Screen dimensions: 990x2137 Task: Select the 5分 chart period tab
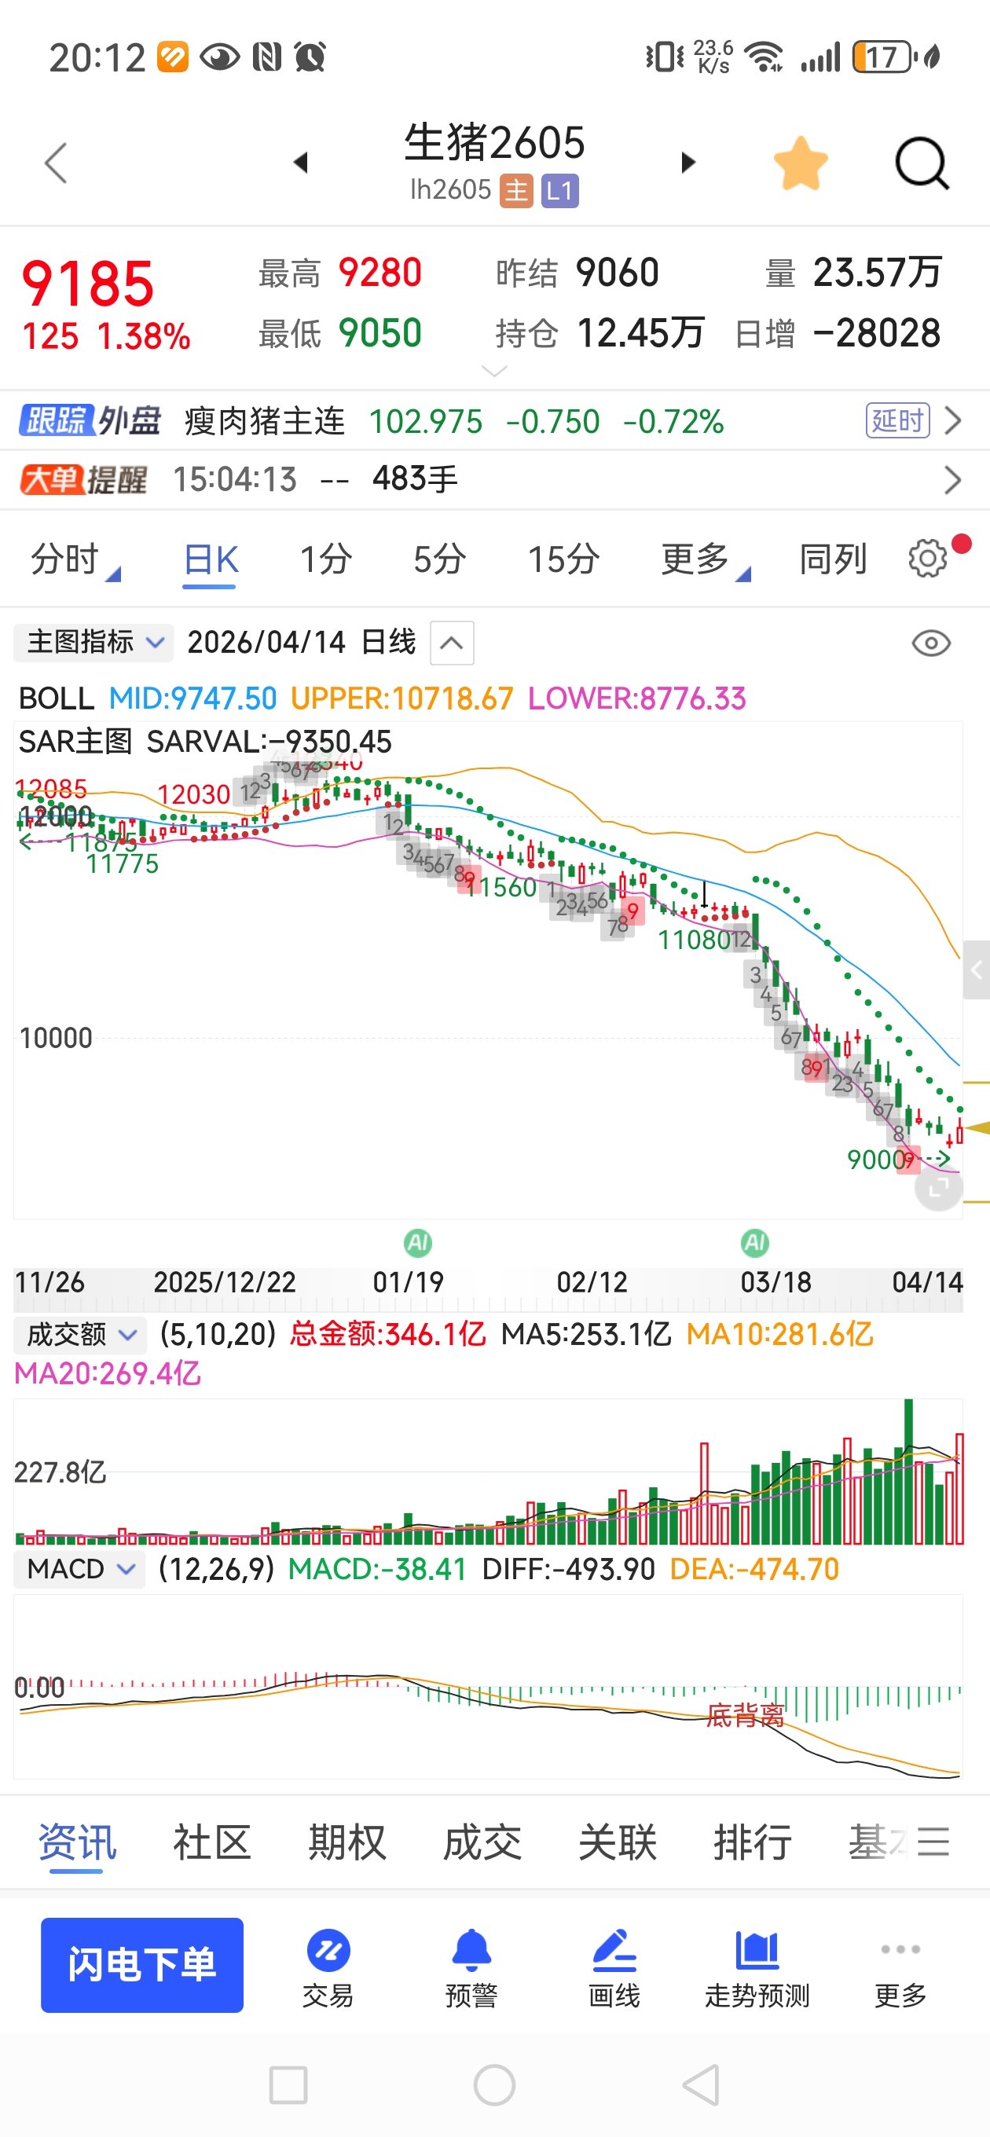click(x=439, y=559)
